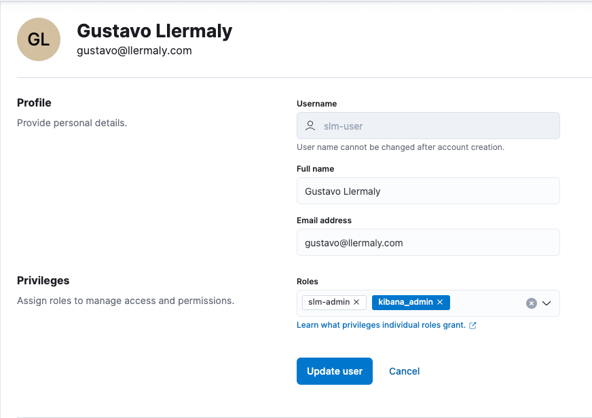Edit the Full name field

click(428, 191)
